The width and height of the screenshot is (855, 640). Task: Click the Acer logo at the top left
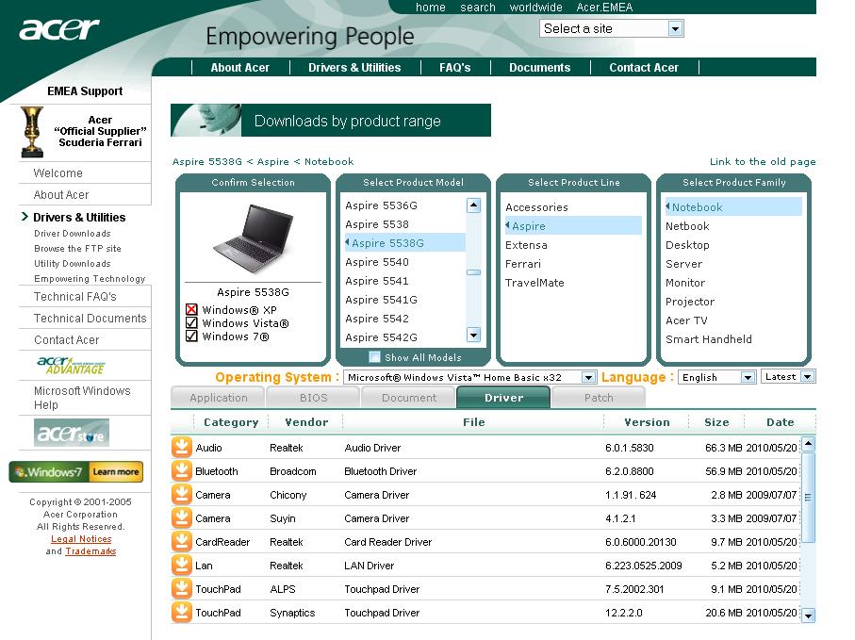58,29
